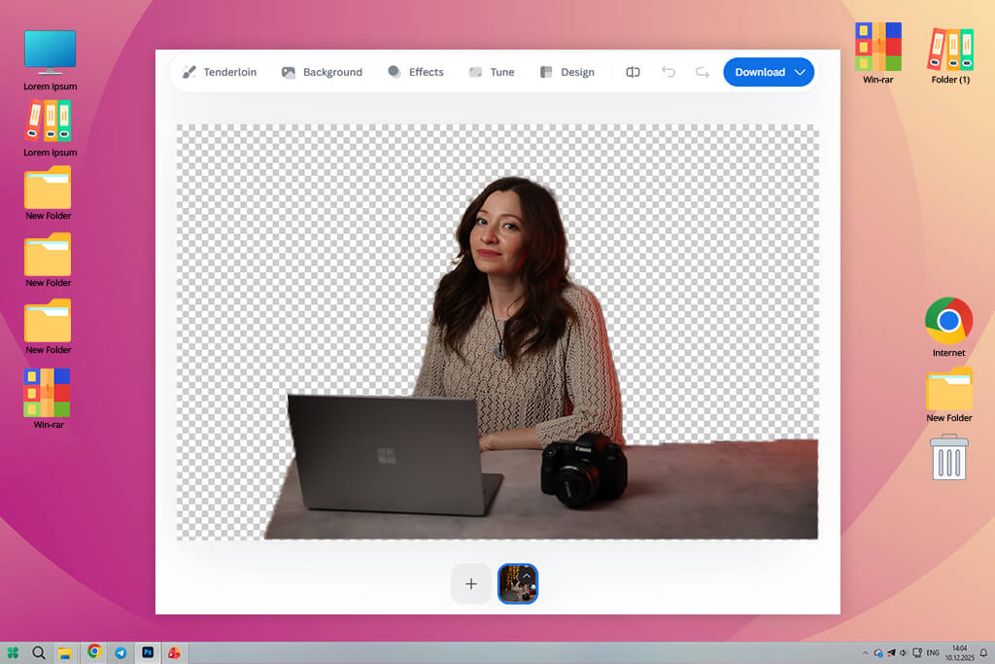Open the notifications bell icon

point(983,653)
